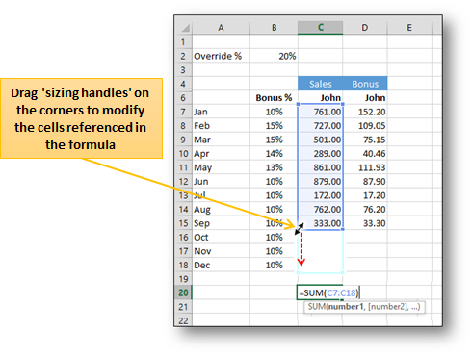Click bonus value 40.46
Image resolution: width=472 pixels, height=356 pixels.
[365, 154]
